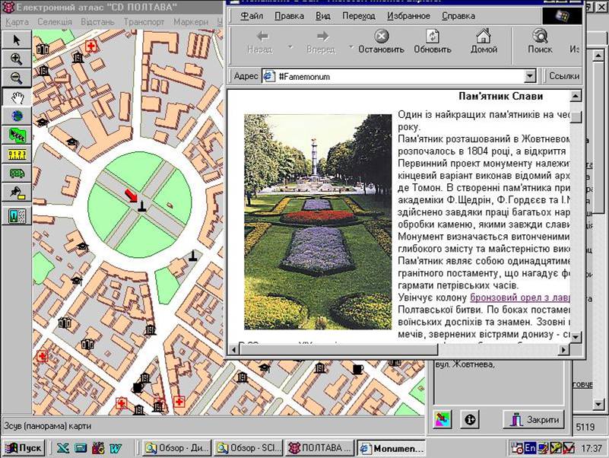Click the globe overview tool
The image size is (609, 458).
tap(16, 116)
